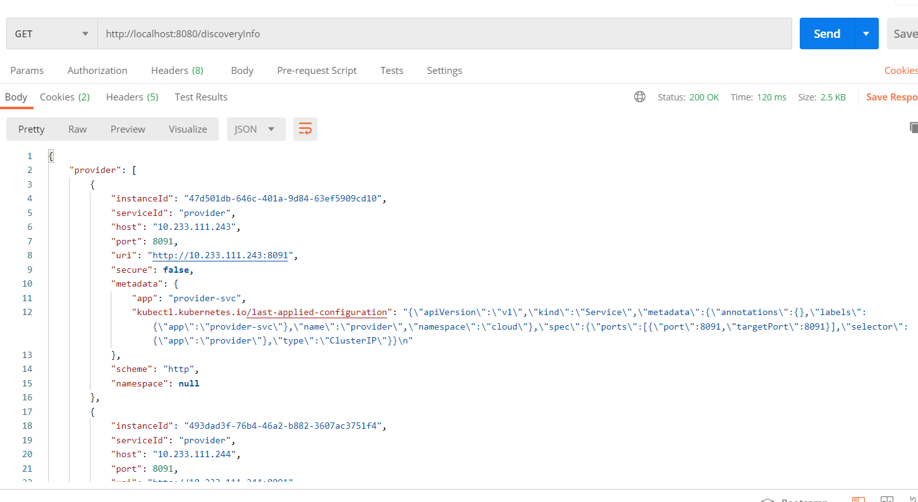Open the GET request method dropdown
Image resolution: width=918 pixels, height=502 pixels.
click(51, 33)
